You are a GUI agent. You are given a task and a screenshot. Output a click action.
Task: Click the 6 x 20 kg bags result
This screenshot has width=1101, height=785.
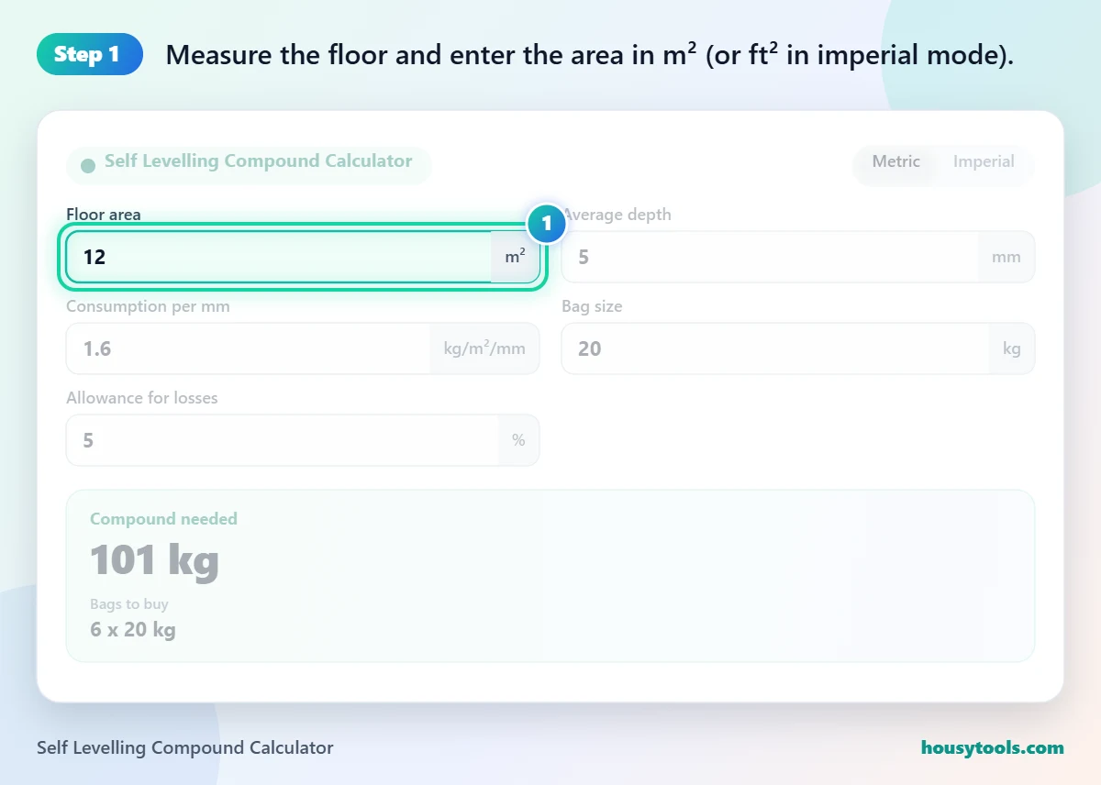pyautogui.click(x=133, y=630)
